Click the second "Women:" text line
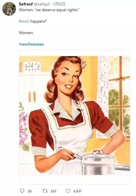This screenshot has height=196, width=136. click(26, 33)
